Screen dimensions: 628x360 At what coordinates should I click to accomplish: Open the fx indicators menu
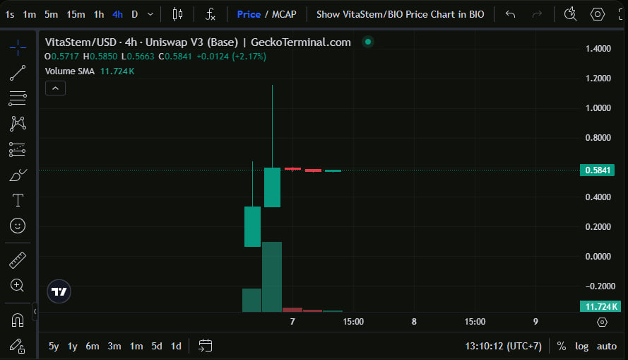point(211,14)
